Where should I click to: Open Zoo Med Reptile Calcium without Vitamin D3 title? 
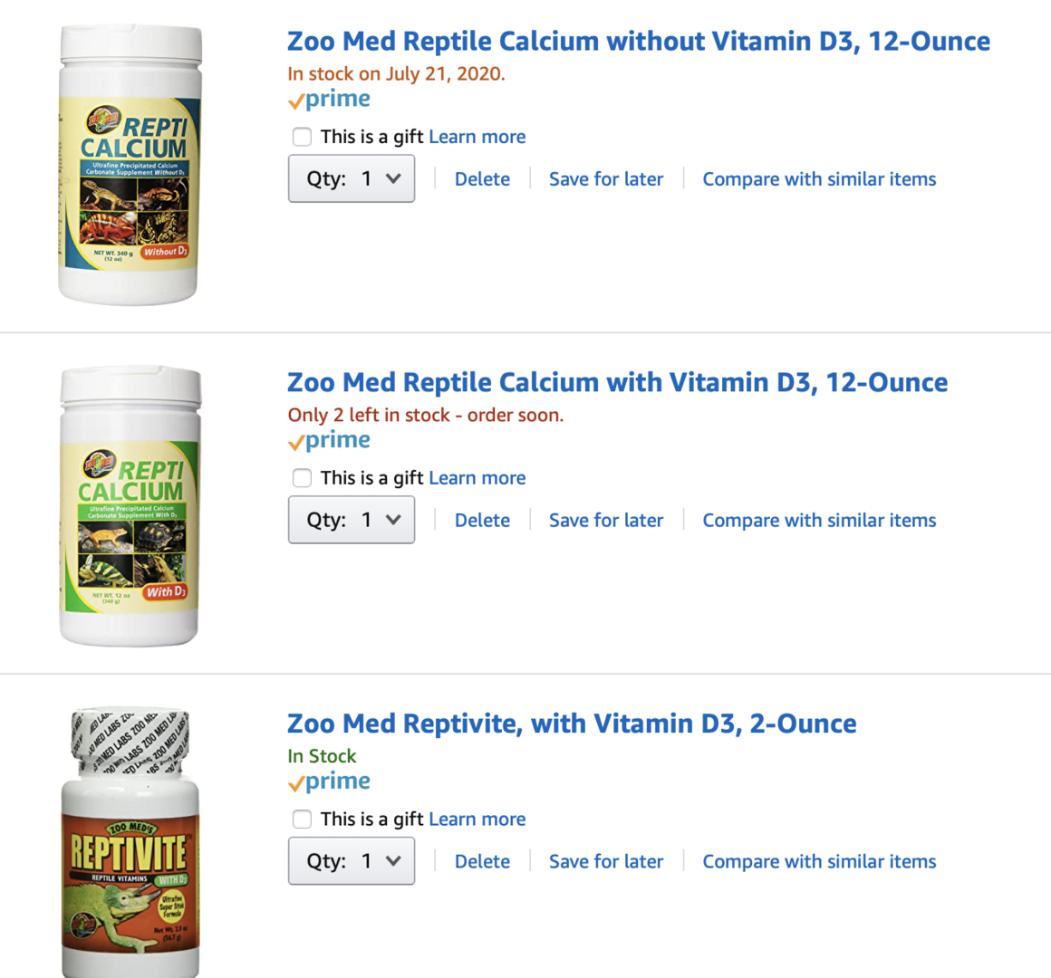(x=639, y=41)
